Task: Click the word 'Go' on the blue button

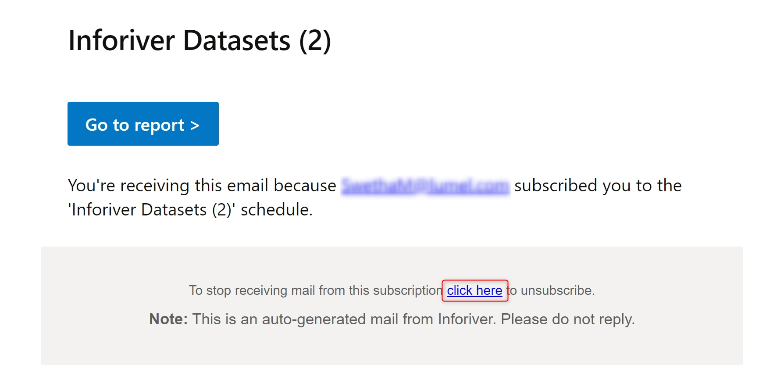Action: click(96, 125)
